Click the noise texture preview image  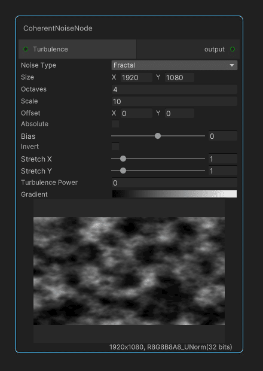129,271
